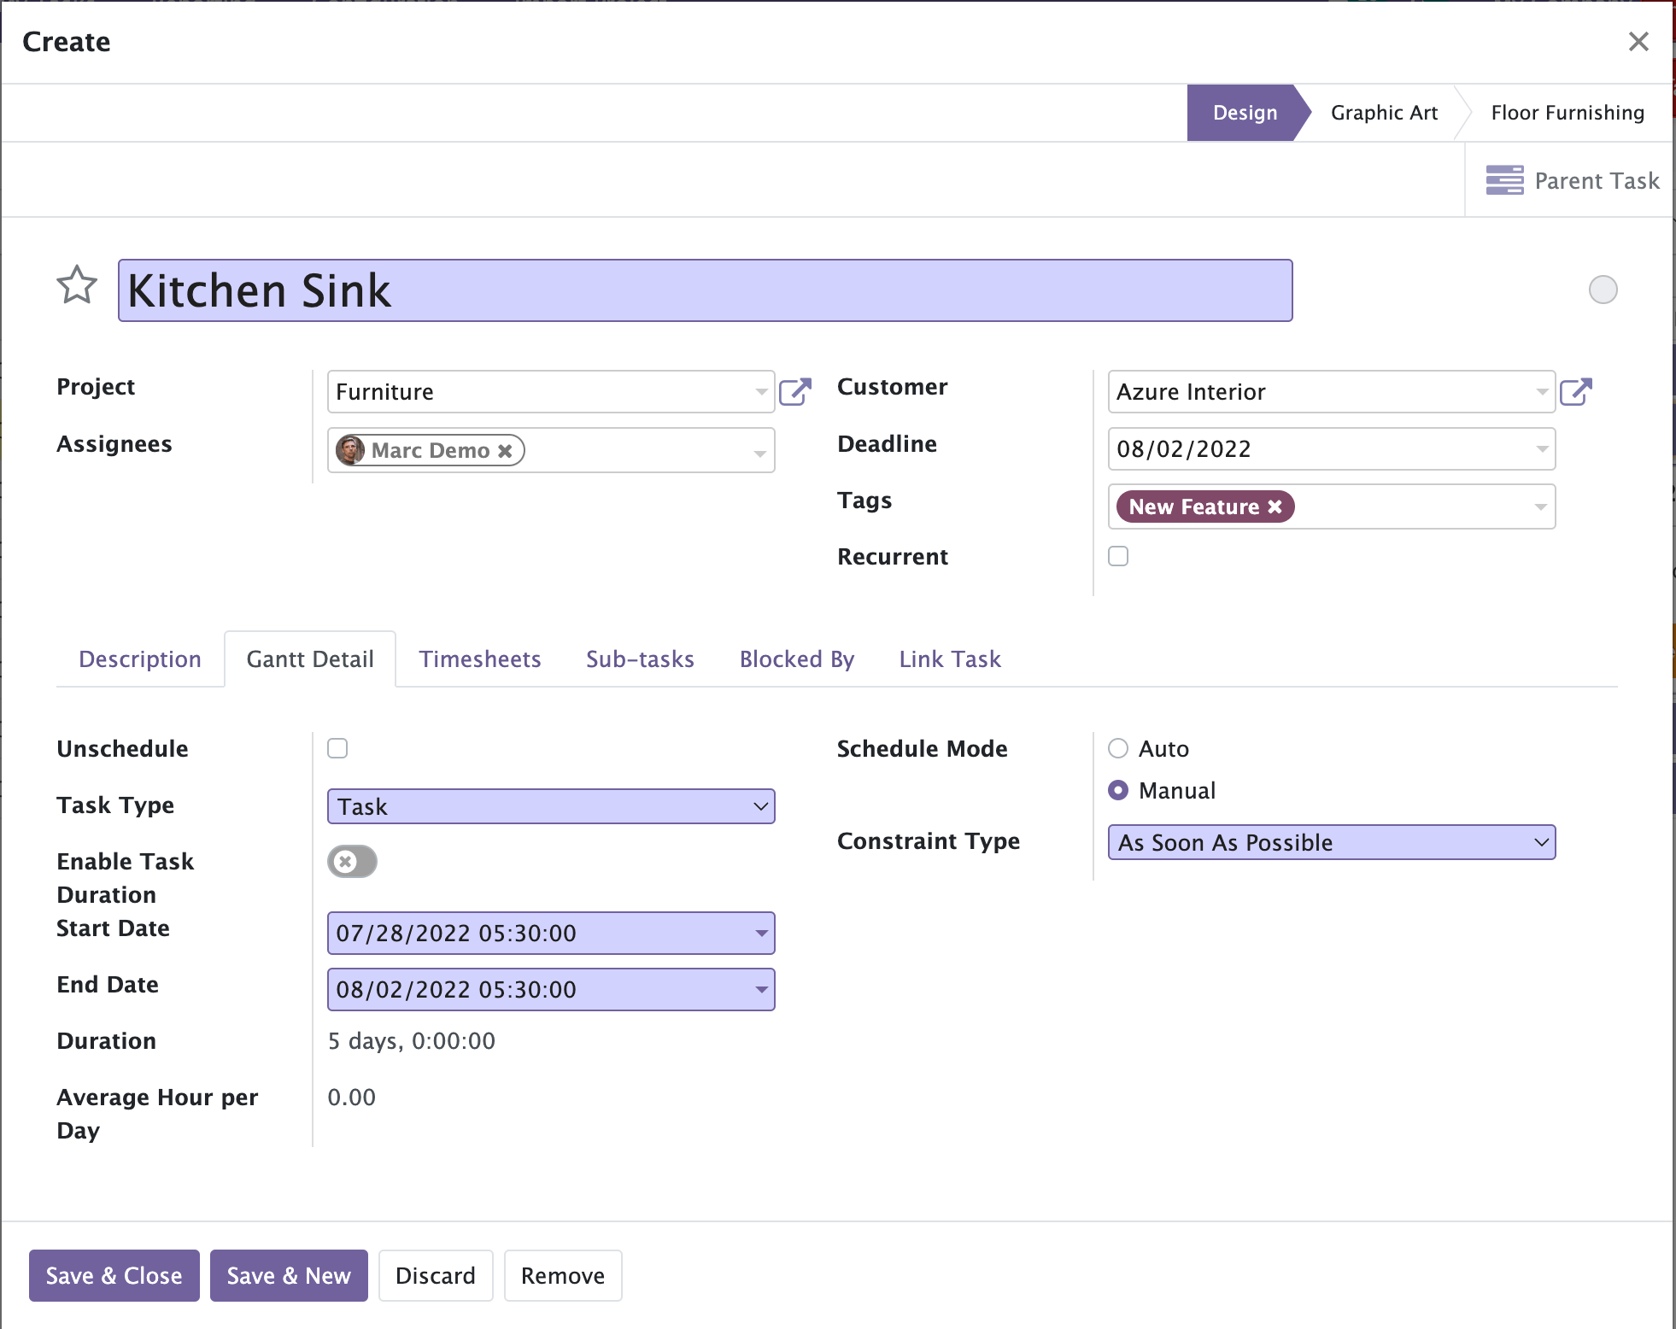Enable the Unschedule checkbox
Image resolution: width=1676 pixels, height=1329 pixels.
click(x=337, y=748)
